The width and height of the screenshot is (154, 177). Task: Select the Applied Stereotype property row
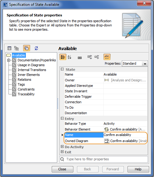[106, 86]
